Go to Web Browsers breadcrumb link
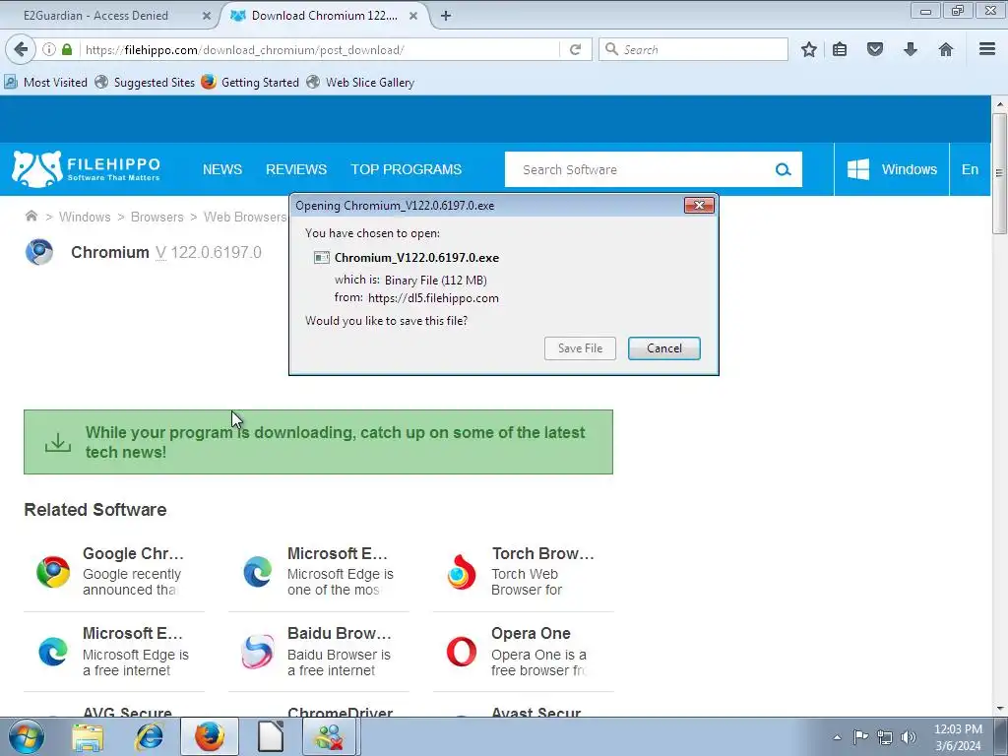The width and height of the screenshot is (1008, 756). point(245,218)
